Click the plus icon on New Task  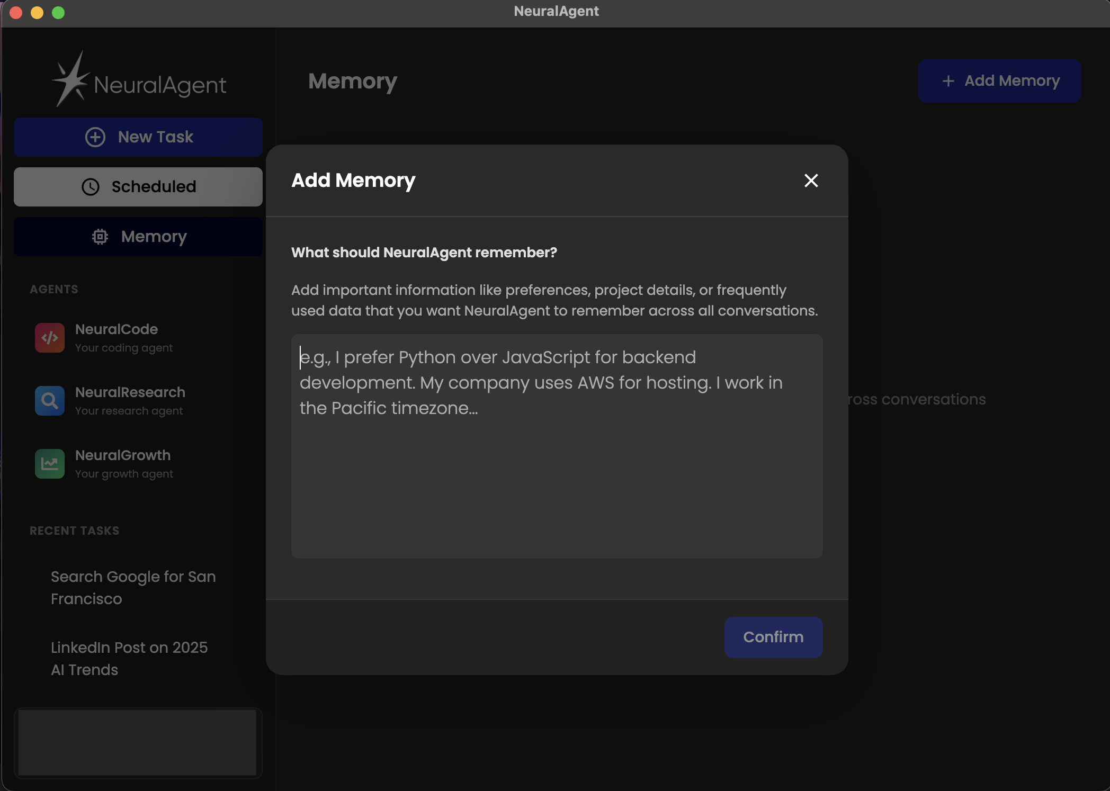pyautogui.click(x=95, y=137)
